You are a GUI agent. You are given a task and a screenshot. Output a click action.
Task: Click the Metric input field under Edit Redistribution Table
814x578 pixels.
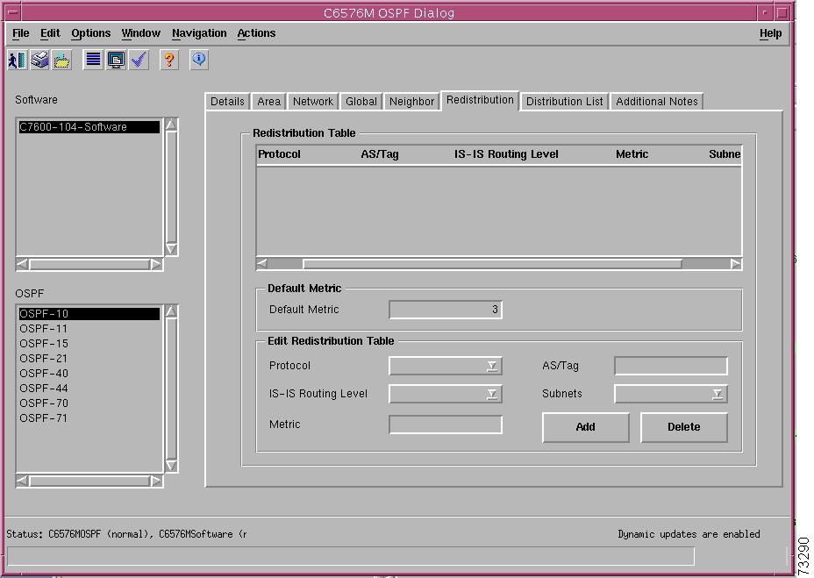(x=446, y=425)
